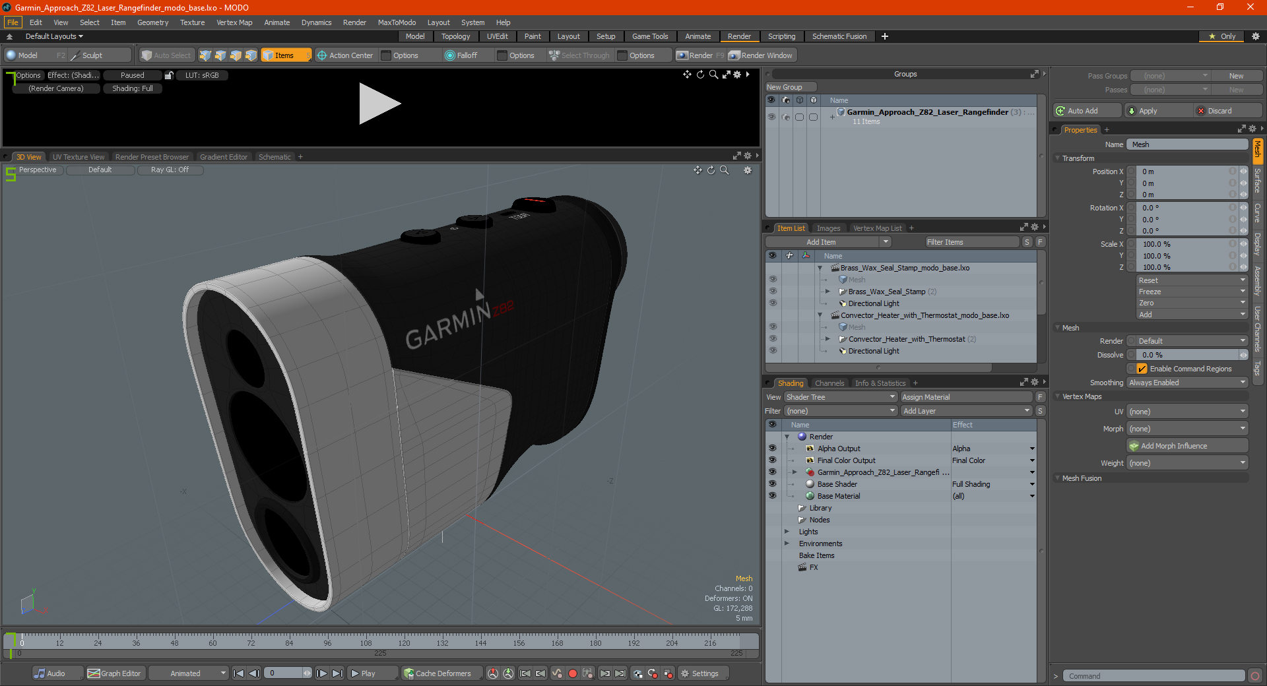The width and height of the screenshot is (1267, 686).
Task: Click the red icon beside the Command field
Action: coord(1255,676)
